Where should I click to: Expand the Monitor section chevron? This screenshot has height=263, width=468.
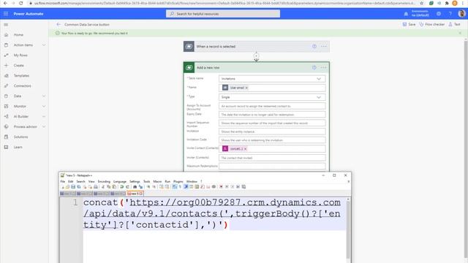(44, 106)
